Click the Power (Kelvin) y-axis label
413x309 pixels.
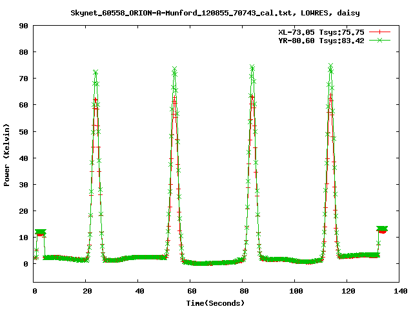6,155
